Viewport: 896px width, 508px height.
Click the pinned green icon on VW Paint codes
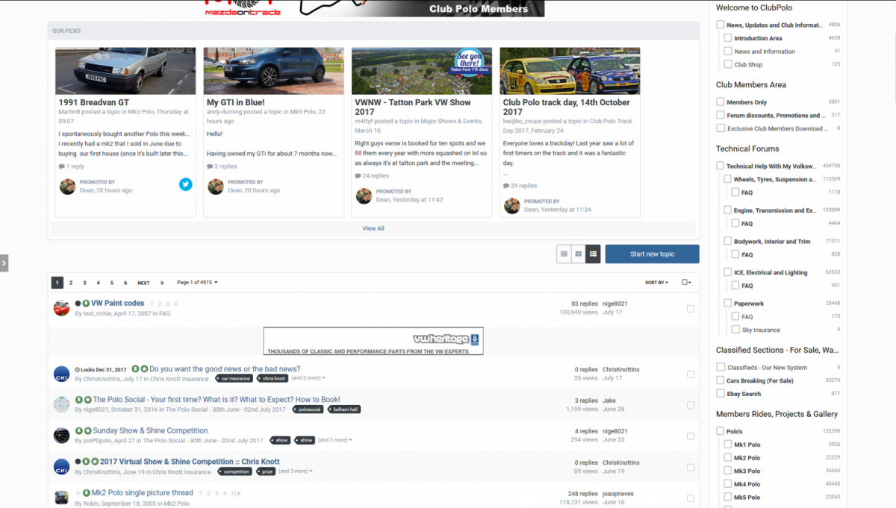[x=86, y=304]
